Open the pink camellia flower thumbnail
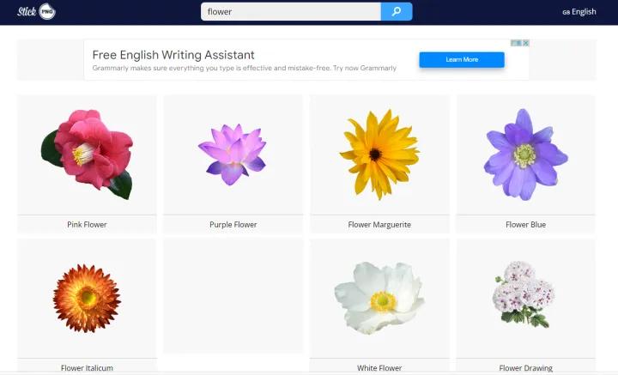 tap(87, 154)
